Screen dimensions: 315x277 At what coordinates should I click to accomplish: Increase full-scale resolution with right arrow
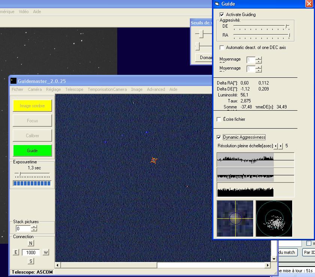click(x=281, y=146)
